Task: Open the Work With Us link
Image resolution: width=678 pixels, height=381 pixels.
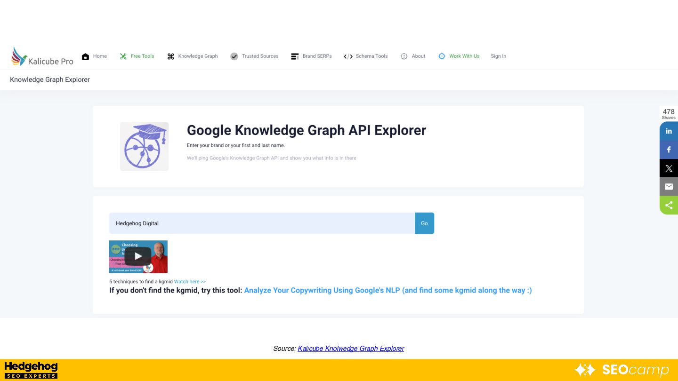Action: point(464,56)
